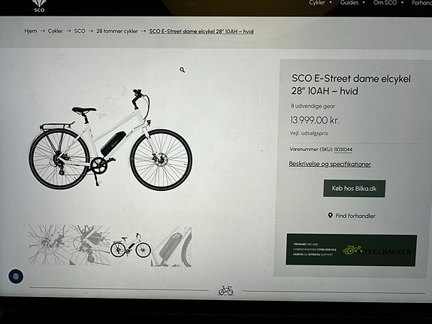Expand the Om SCO menu dropdown
This screenshot has height=324, width=432.
[388, 3]
